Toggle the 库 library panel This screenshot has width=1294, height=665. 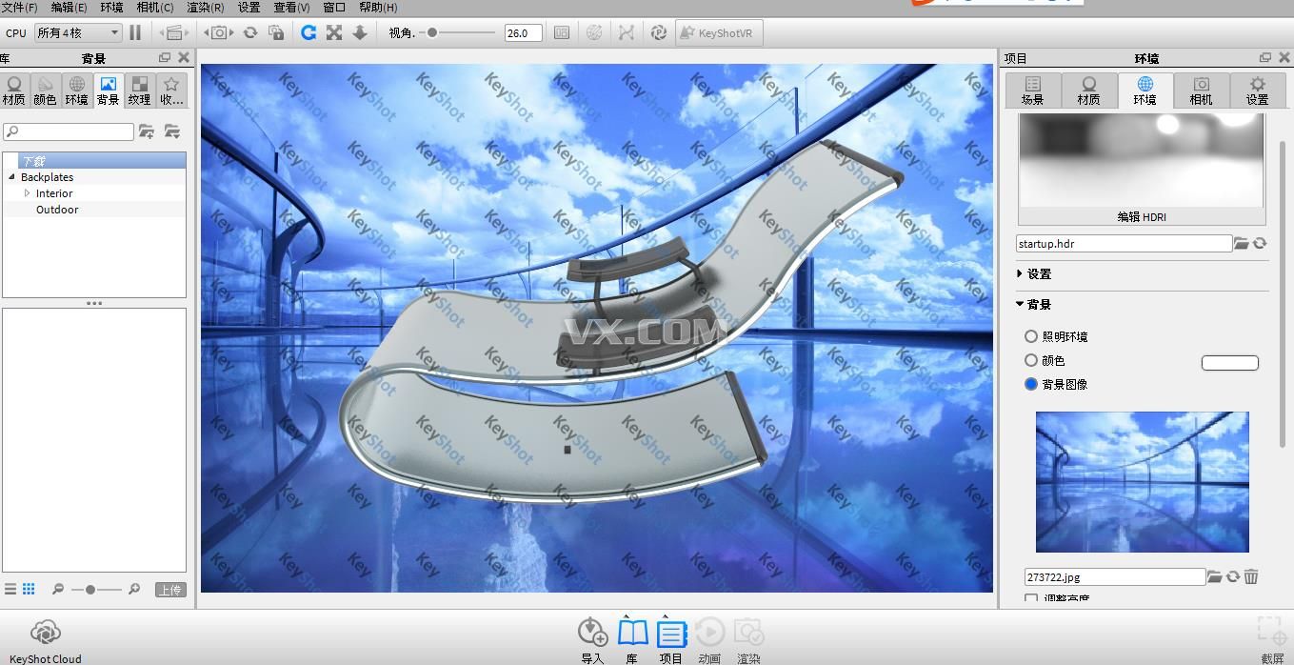(632, 639)
